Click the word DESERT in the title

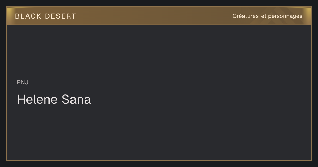60,16
